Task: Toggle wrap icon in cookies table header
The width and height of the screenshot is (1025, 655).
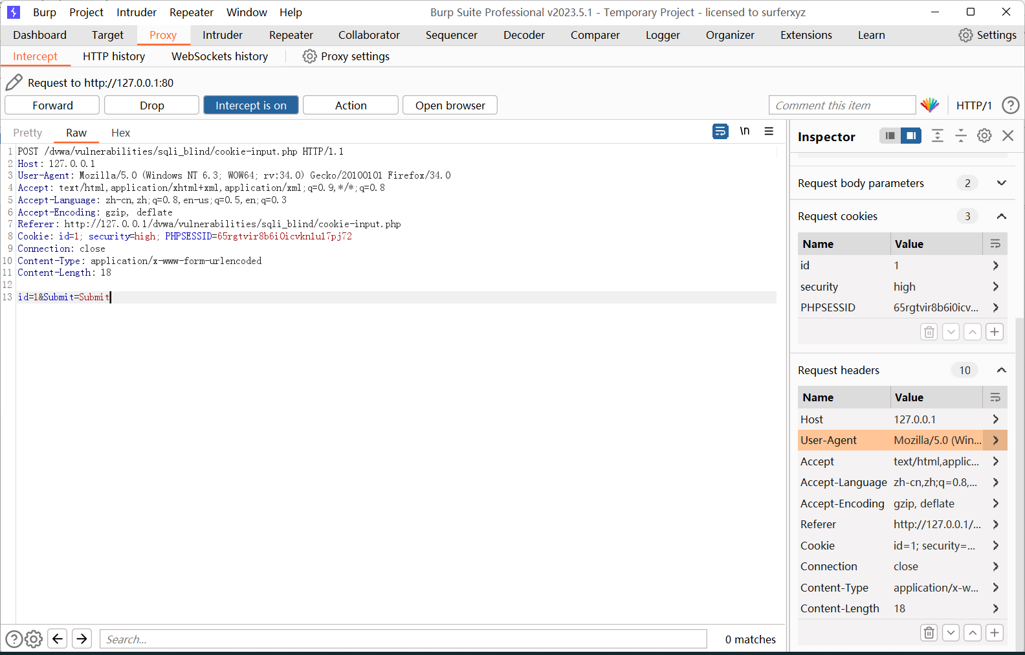Action: (x=995, y=244)
